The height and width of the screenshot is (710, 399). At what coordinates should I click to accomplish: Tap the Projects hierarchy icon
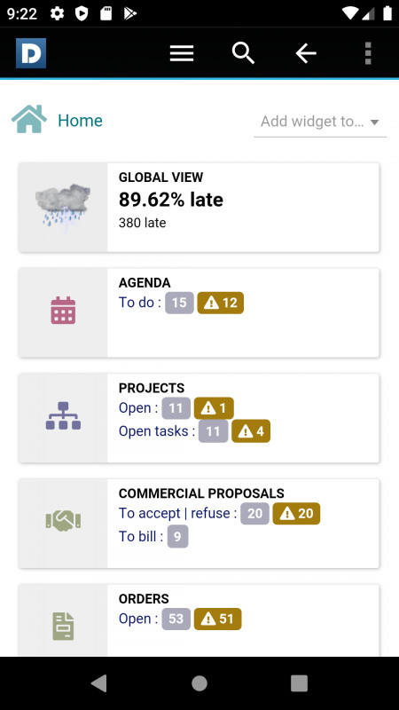point(63,415)
